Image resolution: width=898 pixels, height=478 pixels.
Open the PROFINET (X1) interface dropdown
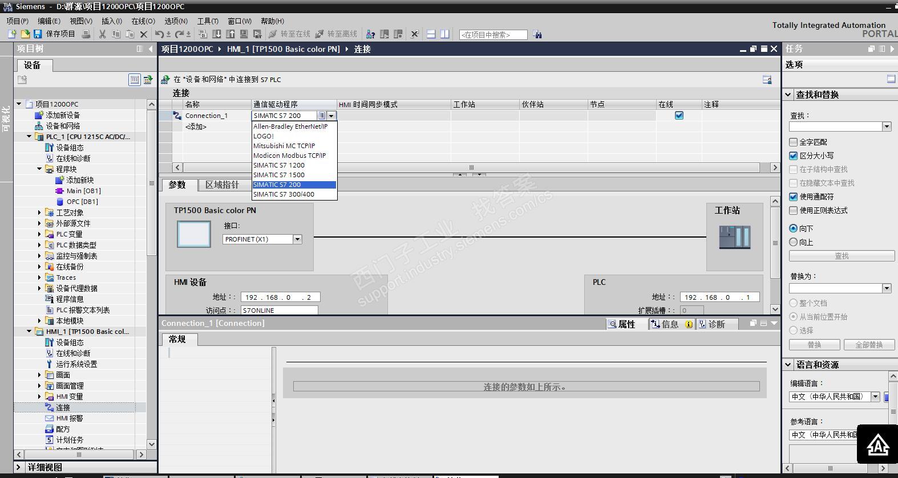pyautogui.click(x=297, y=239)
